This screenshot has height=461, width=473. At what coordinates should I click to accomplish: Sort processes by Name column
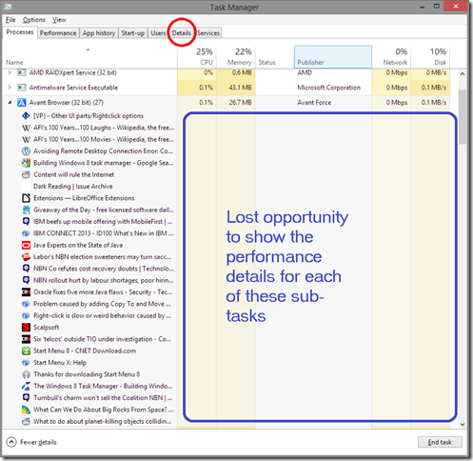[x=89, y=57]
